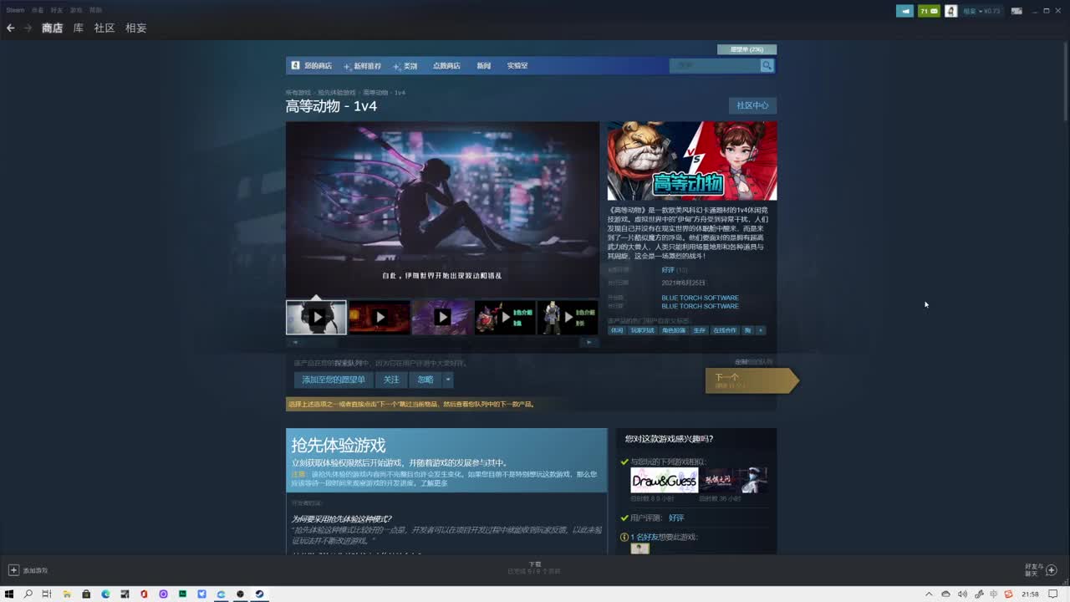This screenshot has width=1070, height=602.
Task: Open 社区中心 community hub
Action: click(x=752, y=105)
